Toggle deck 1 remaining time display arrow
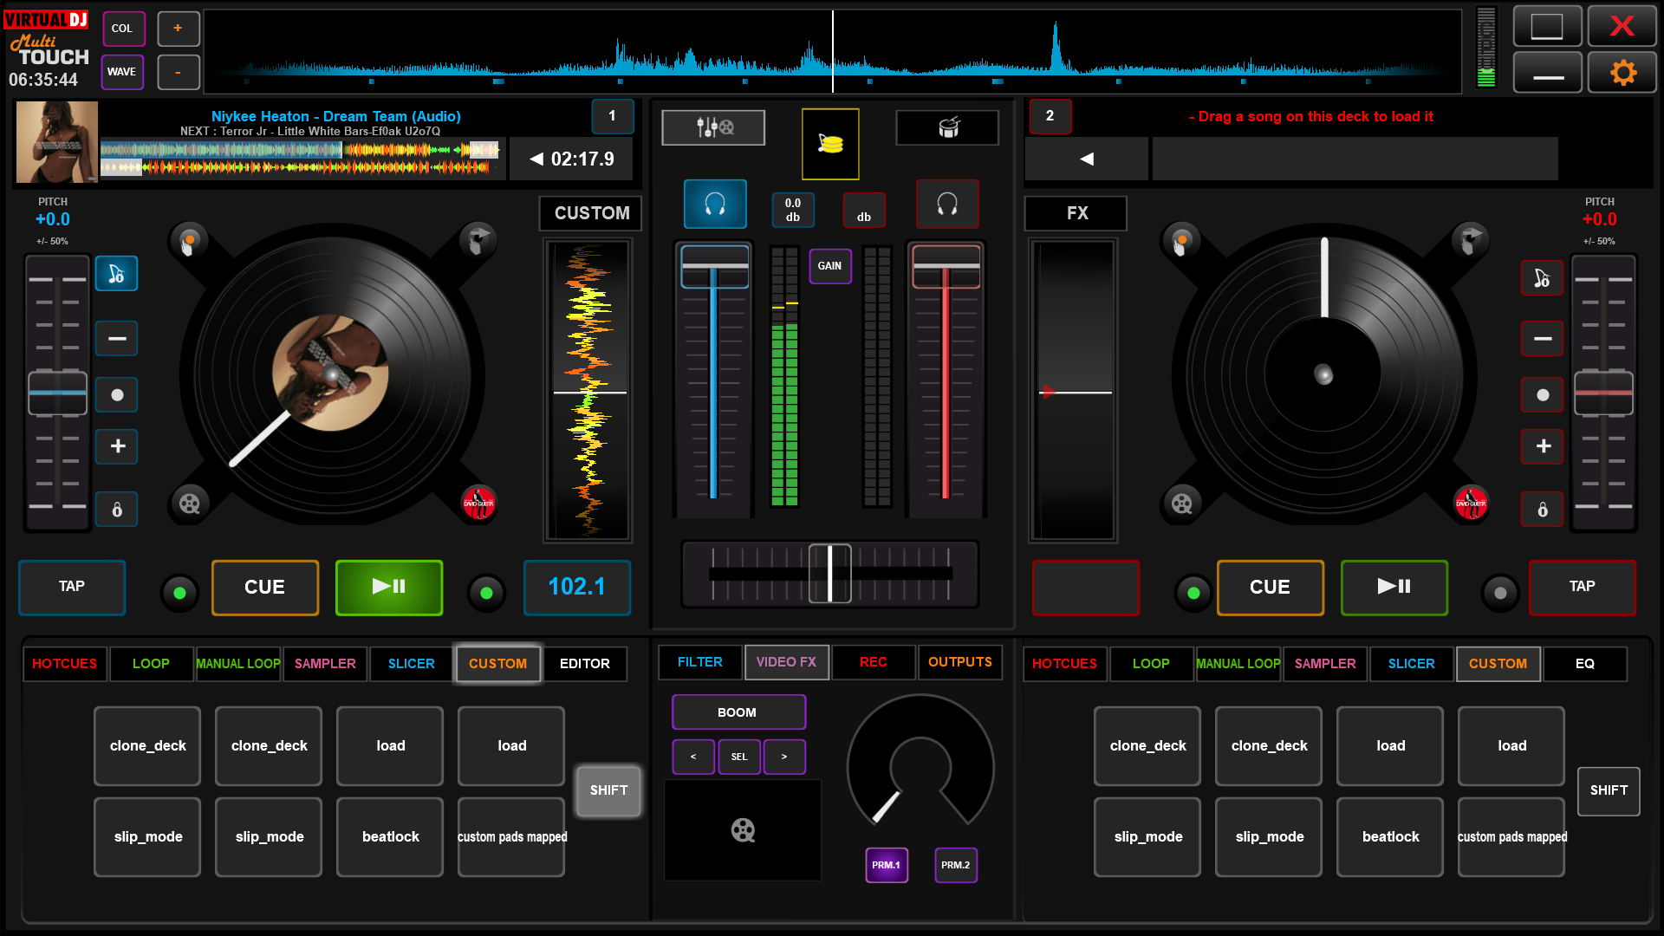1664x936 pixels. pyautogui.click(x=536, y=159)
